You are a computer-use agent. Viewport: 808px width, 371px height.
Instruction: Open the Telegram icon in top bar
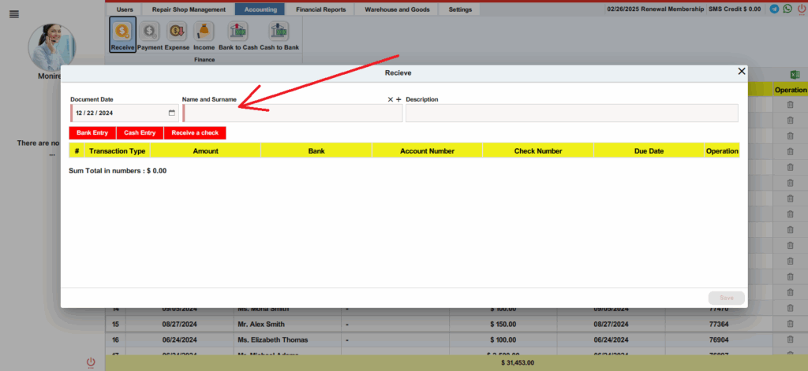coord(774,9)
